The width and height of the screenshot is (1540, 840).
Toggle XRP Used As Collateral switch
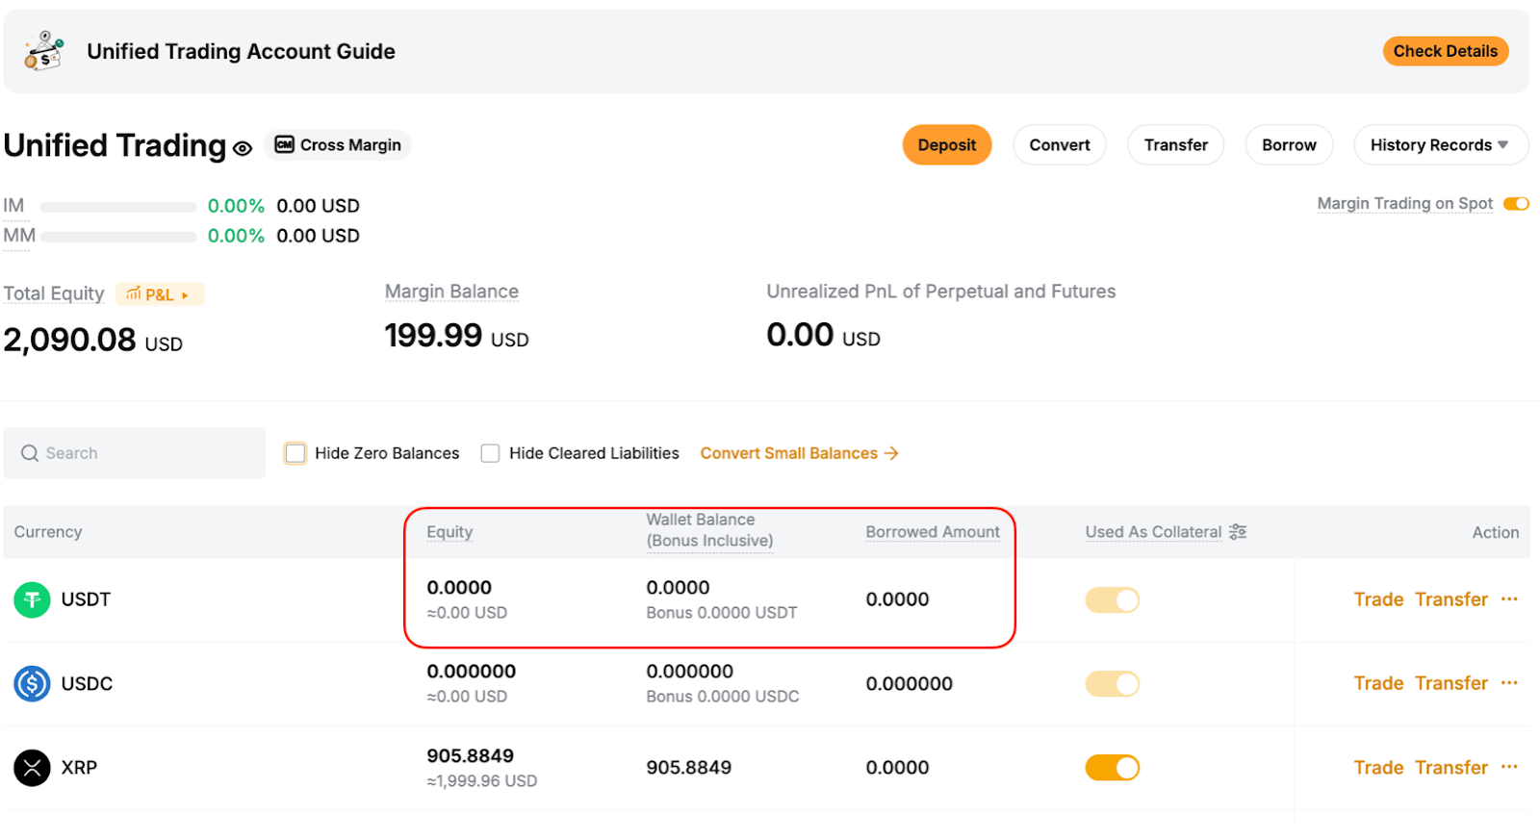(1112, 768)
